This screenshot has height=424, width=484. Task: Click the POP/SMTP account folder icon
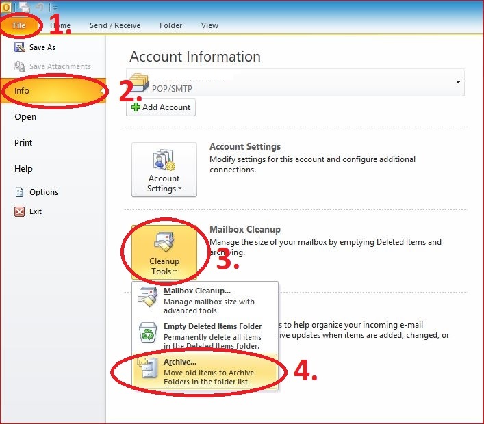pos(139,82)
